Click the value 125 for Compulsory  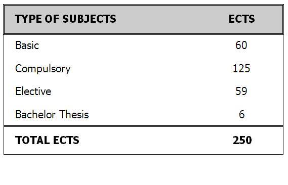point(241,68)
